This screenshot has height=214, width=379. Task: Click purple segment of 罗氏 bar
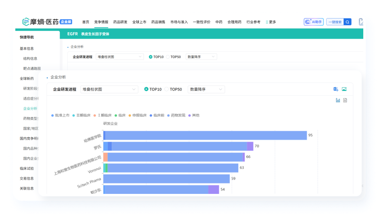point(250,146)
